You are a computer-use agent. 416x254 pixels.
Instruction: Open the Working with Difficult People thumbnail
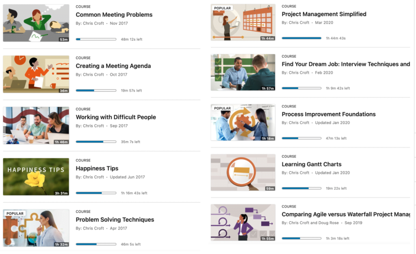(36, 126)
